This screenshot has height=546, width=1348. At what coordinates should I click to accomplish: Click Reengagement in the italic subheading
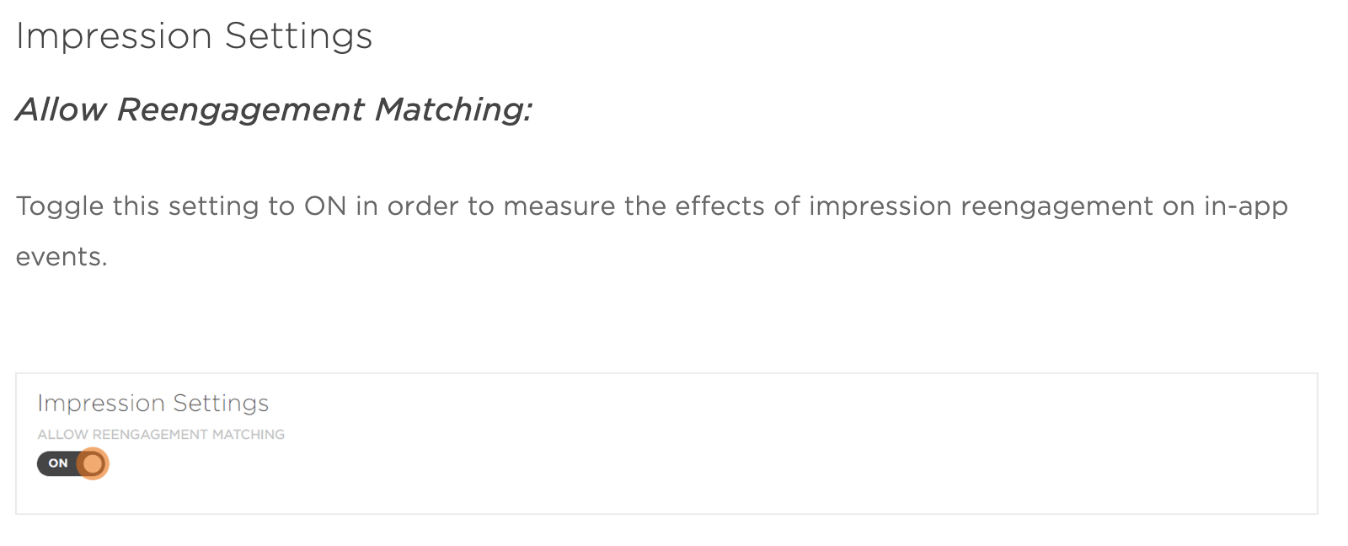coord(240,110)
